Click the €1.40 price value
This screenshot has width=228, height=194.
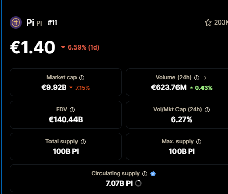(33, 47)
